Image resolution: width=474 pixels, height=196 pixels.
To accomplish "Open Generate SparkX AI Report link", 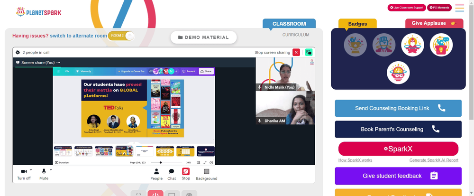I will pyautogui.click(x=434, y=160).
